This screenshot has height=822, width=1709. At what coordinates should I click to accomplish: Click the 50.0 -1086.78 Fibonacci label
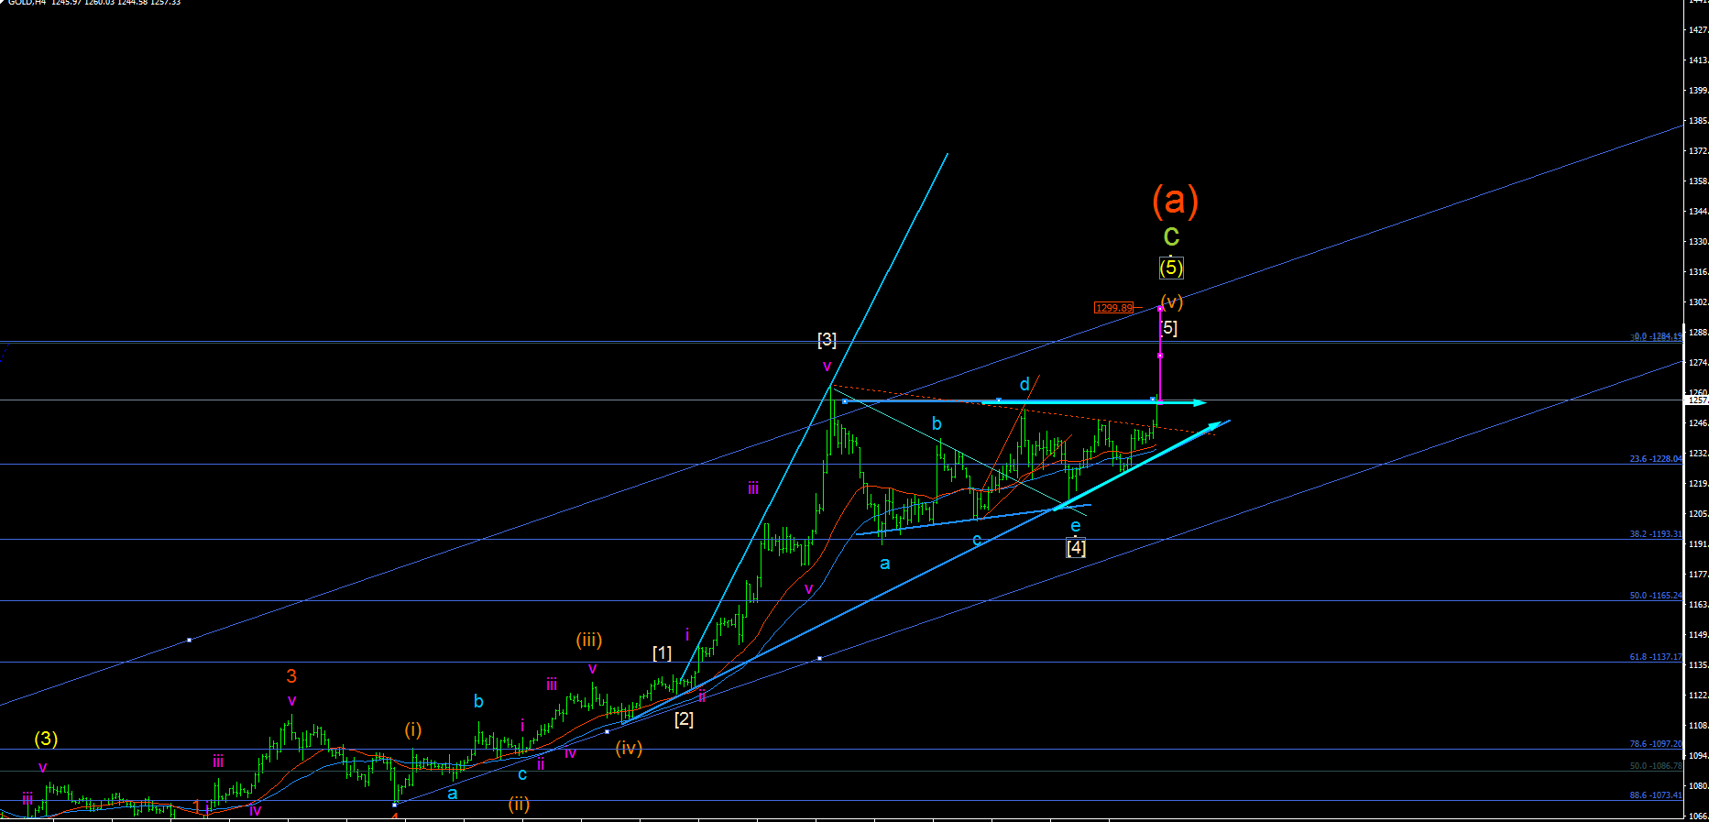[x=1656, y=766]
